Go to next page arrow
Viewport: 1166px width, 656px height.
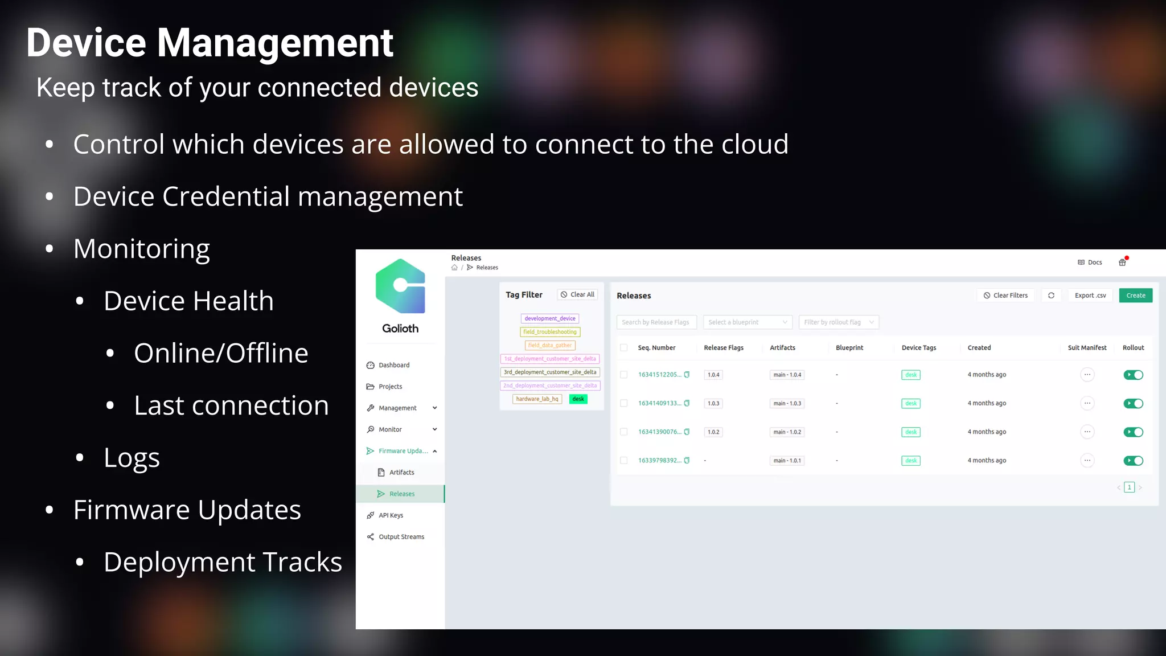pos(1140,487)
